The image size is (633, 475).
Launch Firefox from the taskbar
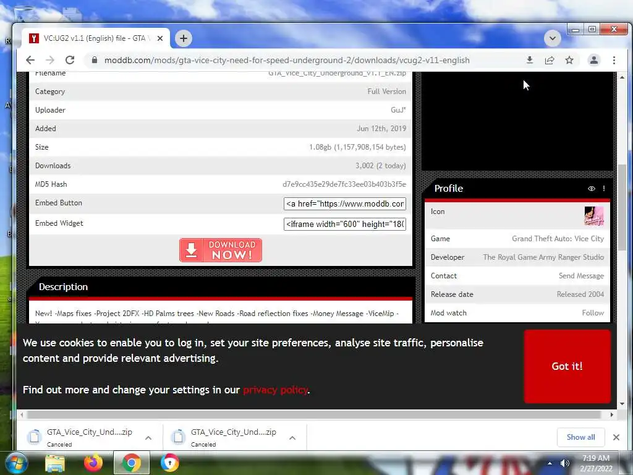[93, 463]
